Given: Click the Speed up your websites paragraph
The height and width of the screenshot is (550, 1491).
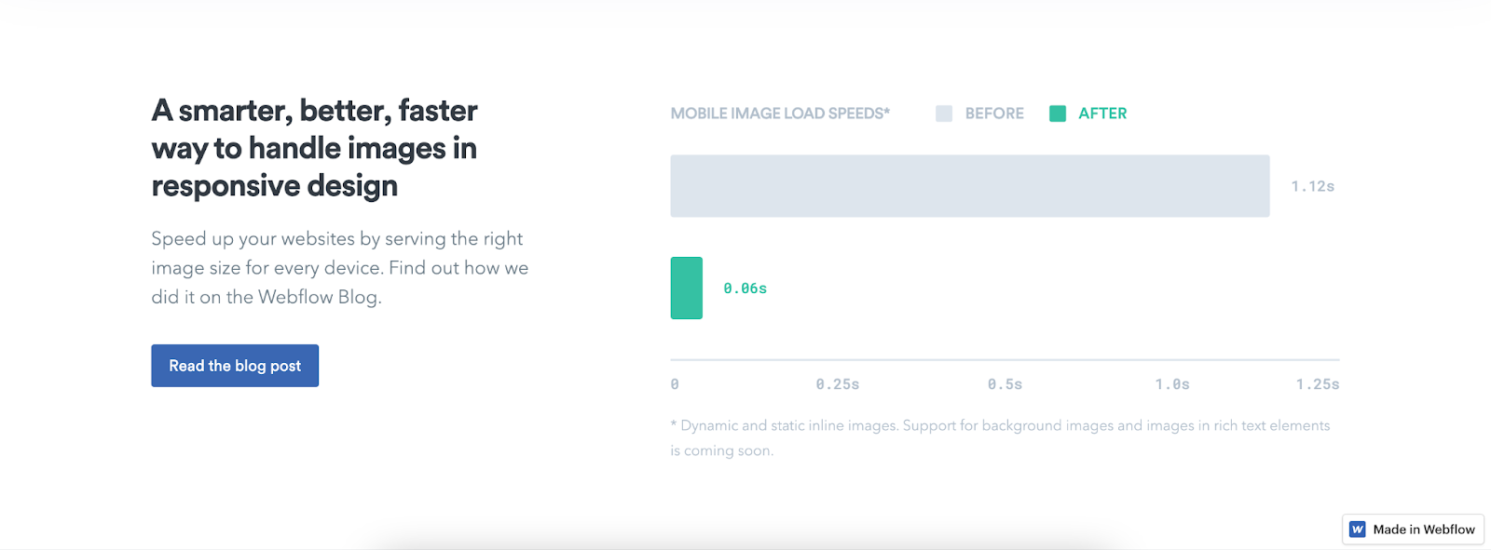Looking at the screenshot, I should (340, 268).
